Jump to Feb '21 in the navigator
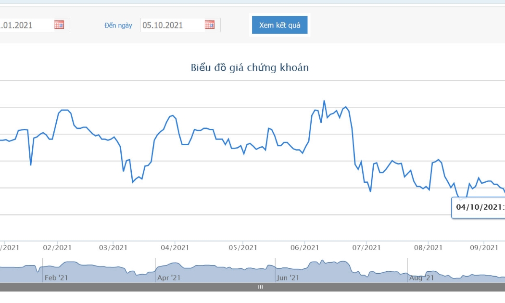Screen dimensions: 505x303 56,278
